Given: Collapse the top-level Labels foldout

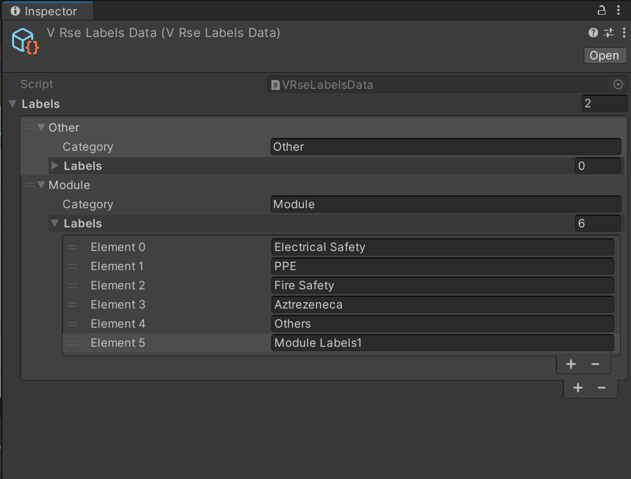Looking at the screenshot, I should [12, 103].
